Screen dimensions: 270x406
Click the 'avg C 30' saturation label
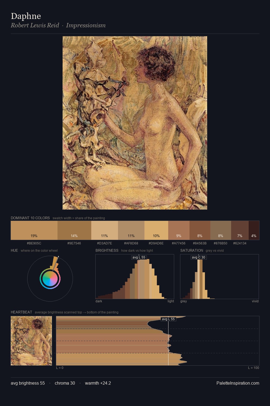(x=198, y=257)
